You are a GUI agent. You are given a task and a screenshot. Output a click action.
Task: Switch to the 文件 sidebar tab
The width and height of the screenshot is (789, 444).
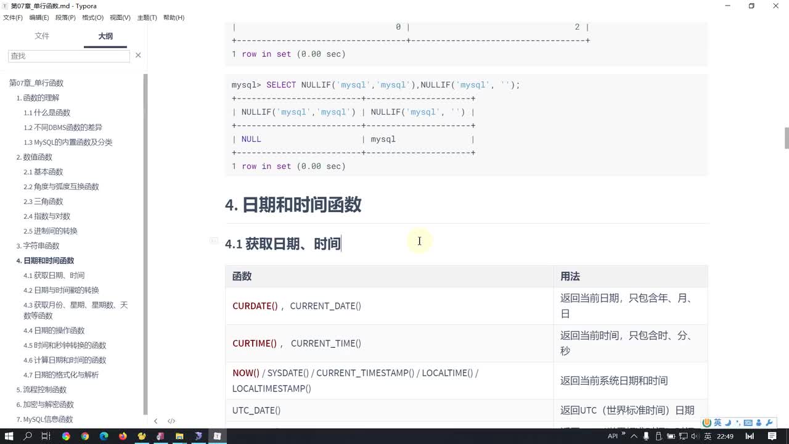(x=42, y=36)
